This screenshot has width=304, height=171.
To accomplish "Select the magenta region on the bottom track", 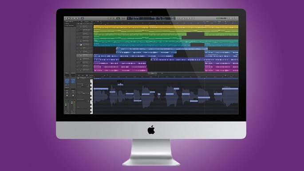I will pyautogui.click(x=120, y=70).
